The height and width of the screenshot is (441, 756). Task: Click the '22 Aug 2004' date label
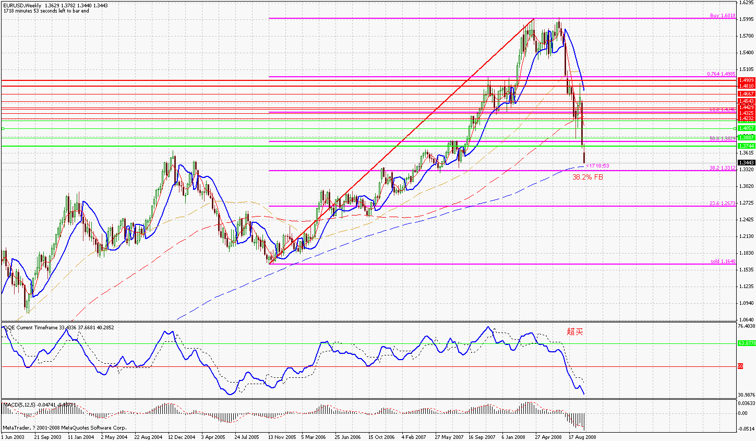148,437
